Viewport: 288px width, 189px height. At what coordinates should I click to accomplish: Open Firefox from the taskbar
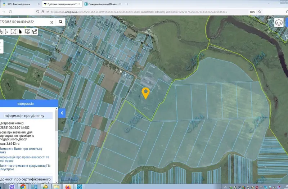(x=68, y=187)
